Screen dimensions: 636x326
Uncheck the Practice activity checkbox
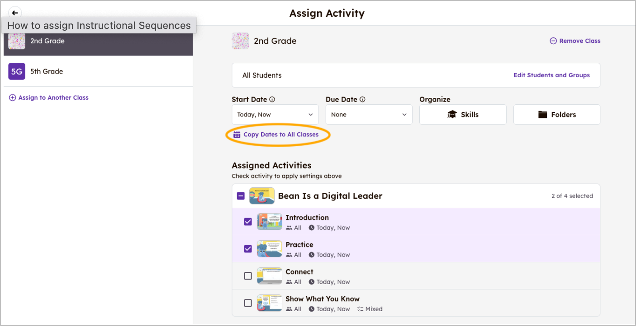click(x=248, y=248)
